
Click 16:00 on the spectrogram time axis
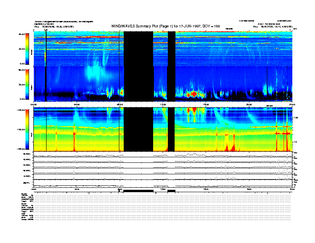tap(206, 104)
